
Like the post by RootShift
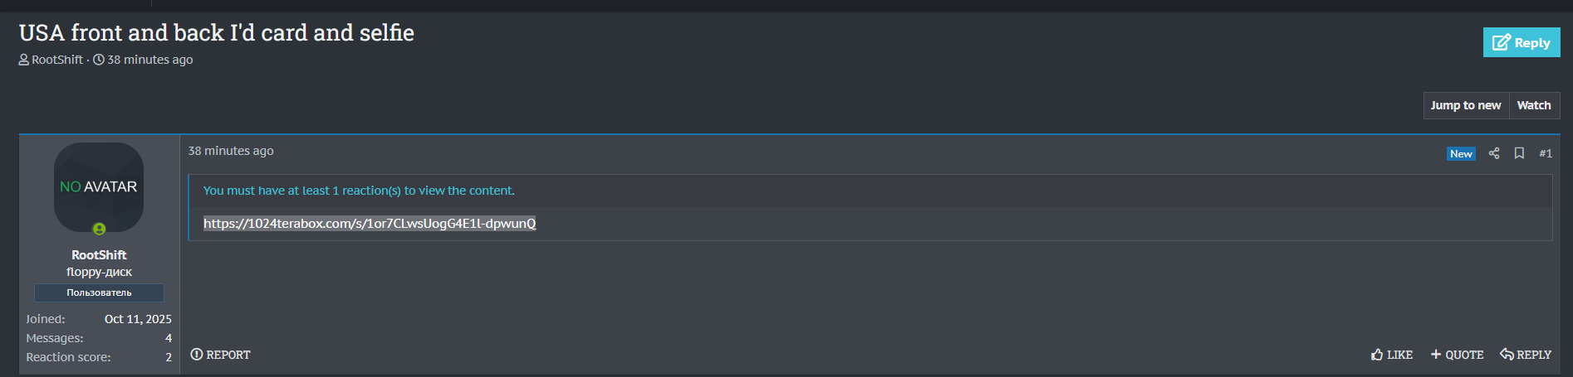click(1392, 355)
